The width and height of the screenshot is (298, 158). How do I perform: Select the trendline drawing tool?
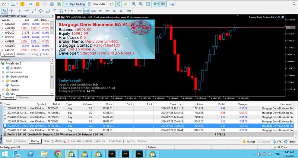click(x=34, y=11)
